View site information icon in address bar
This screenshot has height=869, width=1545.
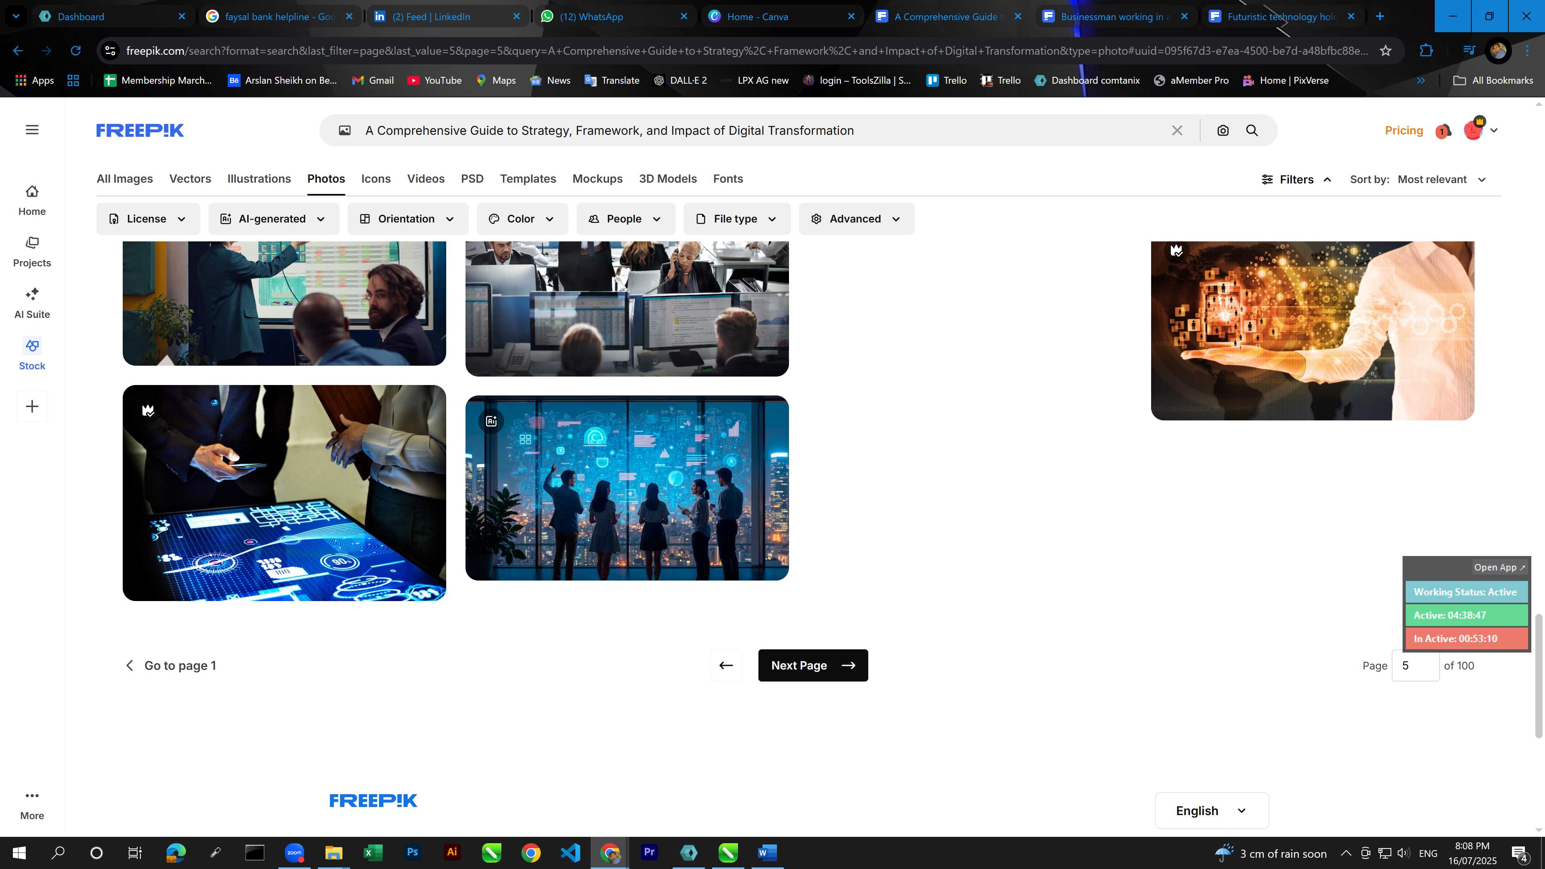pyautogui.click(x=110, y=51)
